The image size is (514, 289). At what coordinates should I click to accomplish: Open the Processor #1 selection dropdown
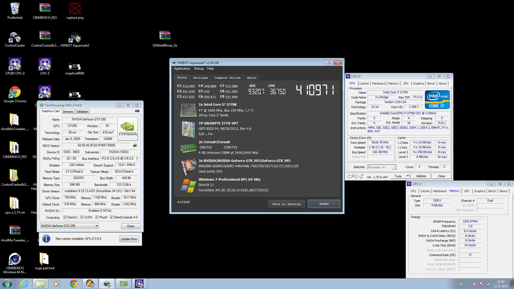(382, 167)
